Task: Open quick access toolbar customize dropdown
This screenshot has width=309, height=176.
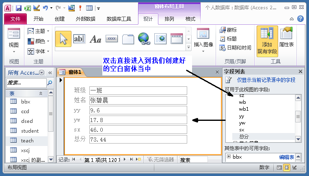Action: tap(98, 8)
